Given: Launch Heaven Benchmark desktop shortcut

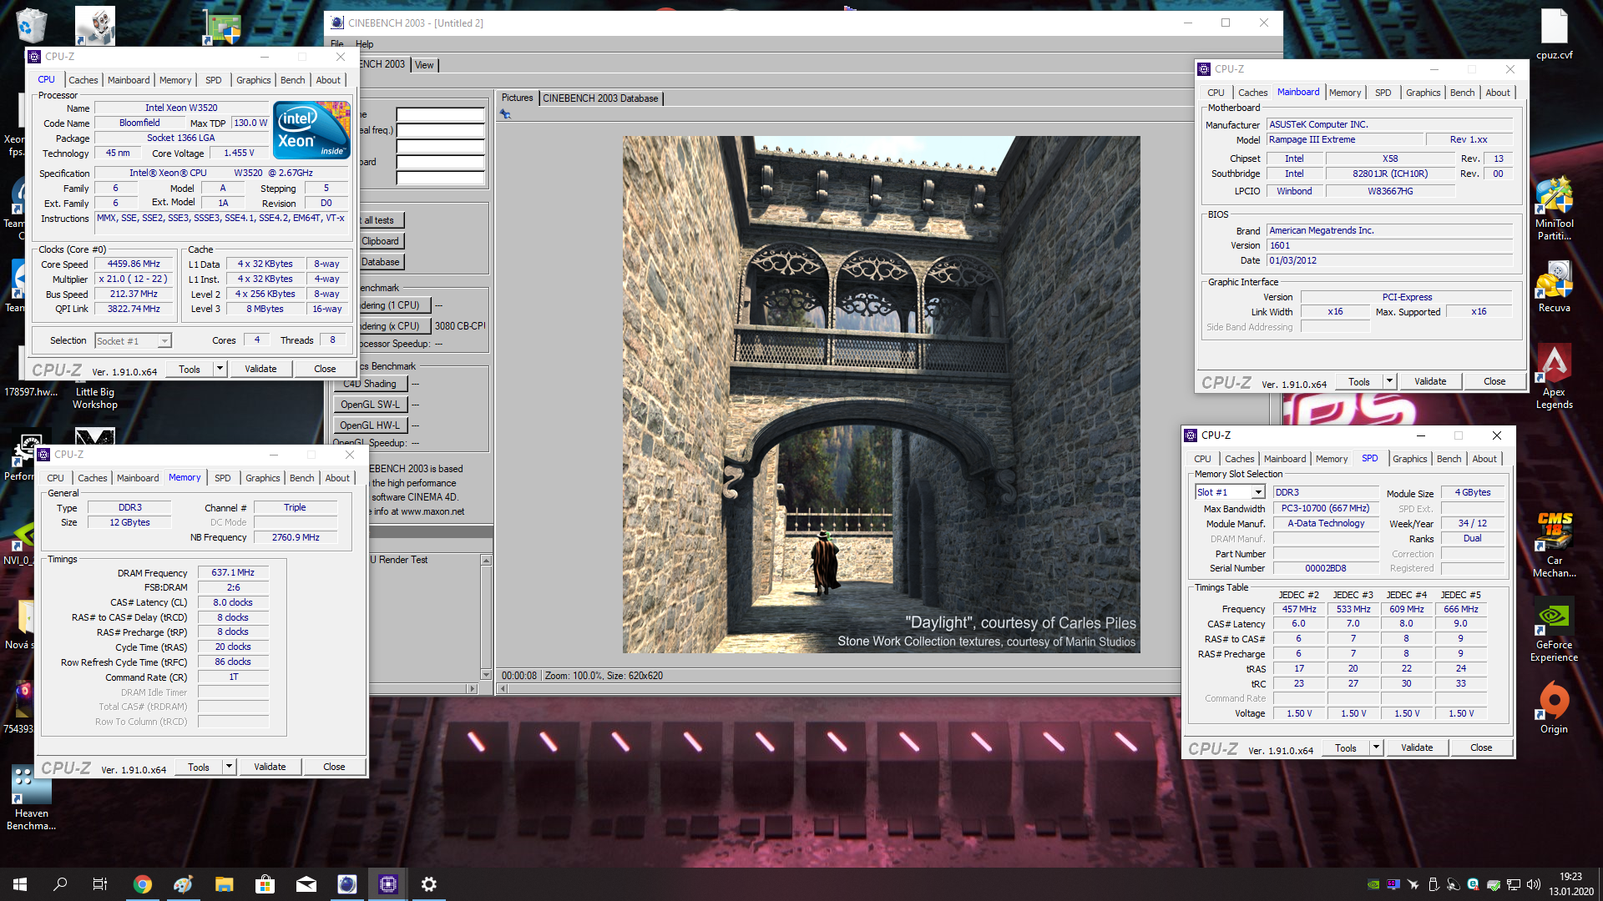Looking at the screenshot, I should coord(31,798).
